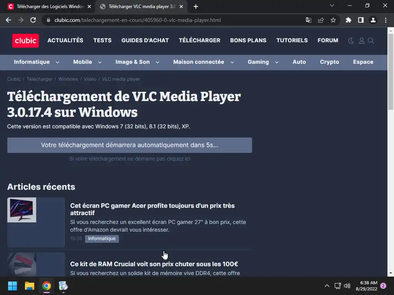The width and height of the screenshot is (394, 295).
Task: Click the share page icon
Action: coord(321,20)
